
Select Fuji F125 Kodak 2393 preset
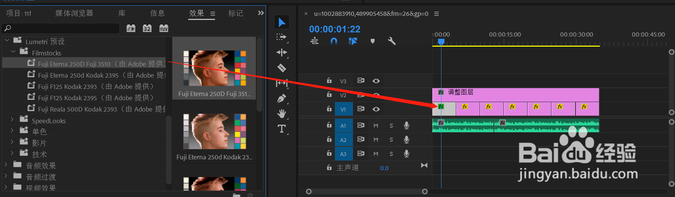coord(90,87)
